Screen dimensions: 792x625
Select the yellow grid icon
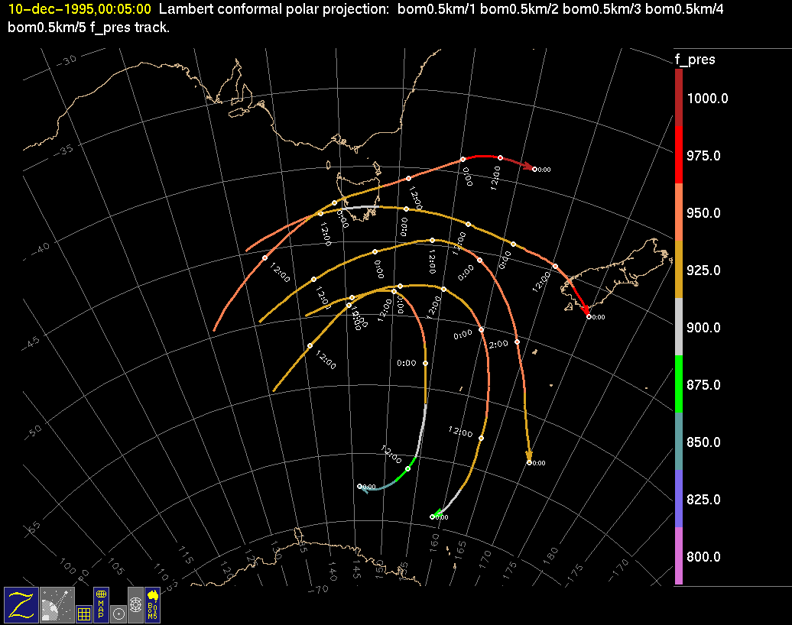84,613
